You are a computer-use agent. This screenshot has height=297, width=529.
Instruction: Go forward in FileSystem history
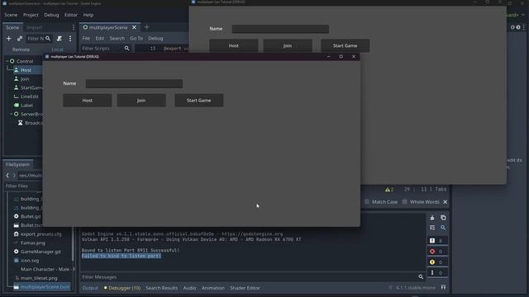coord(14,176)
